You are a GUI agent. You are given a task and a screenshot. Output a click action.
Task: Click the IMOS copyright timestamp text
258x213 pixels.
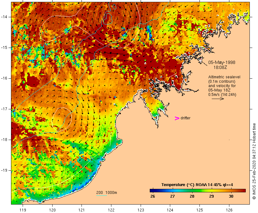[x=254, y=161]
